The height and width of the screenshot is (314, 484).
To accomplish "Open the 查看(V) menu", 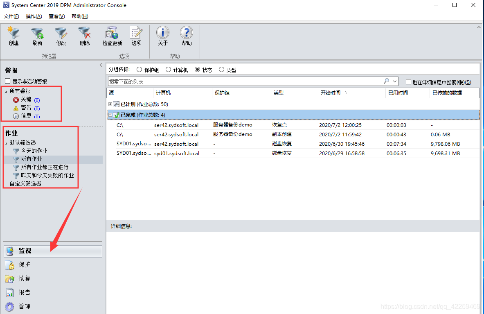I will [x=57, y=16].
